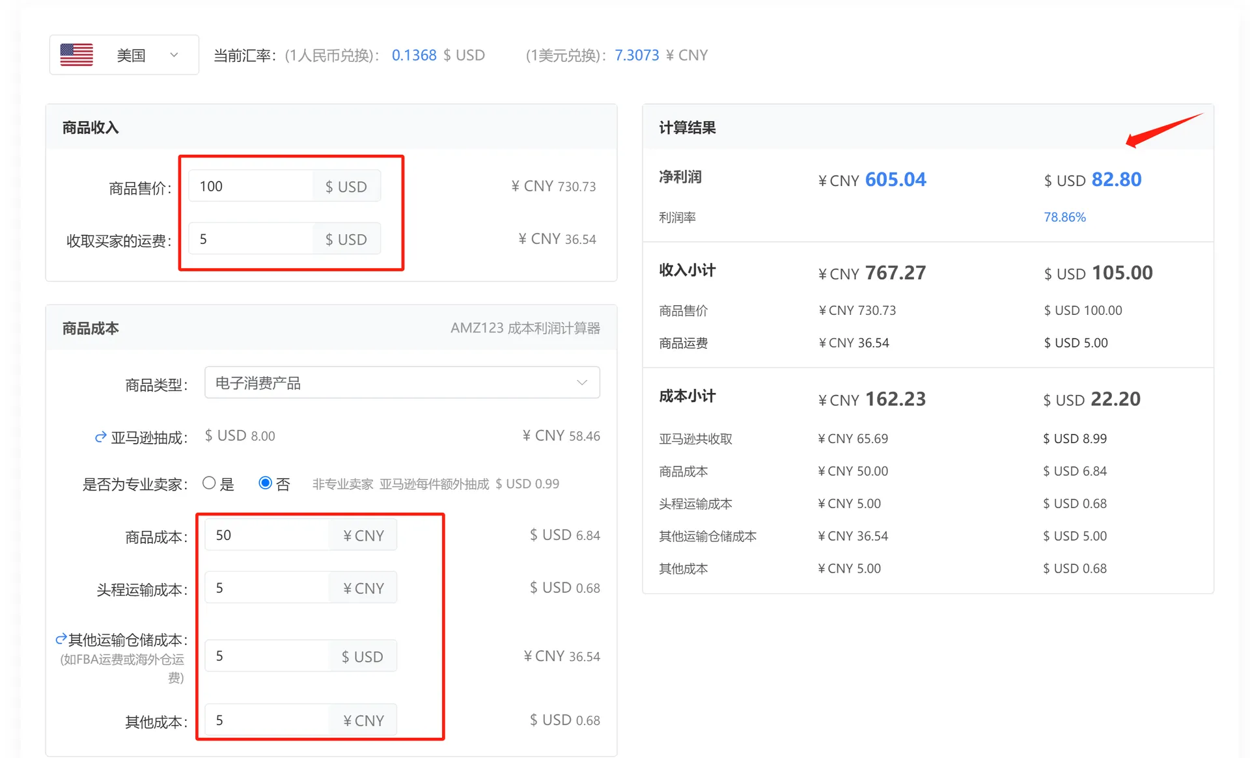
Task: Click the refresh icon beside 其他运输仓储成本
Action: [x=61, y=639]
